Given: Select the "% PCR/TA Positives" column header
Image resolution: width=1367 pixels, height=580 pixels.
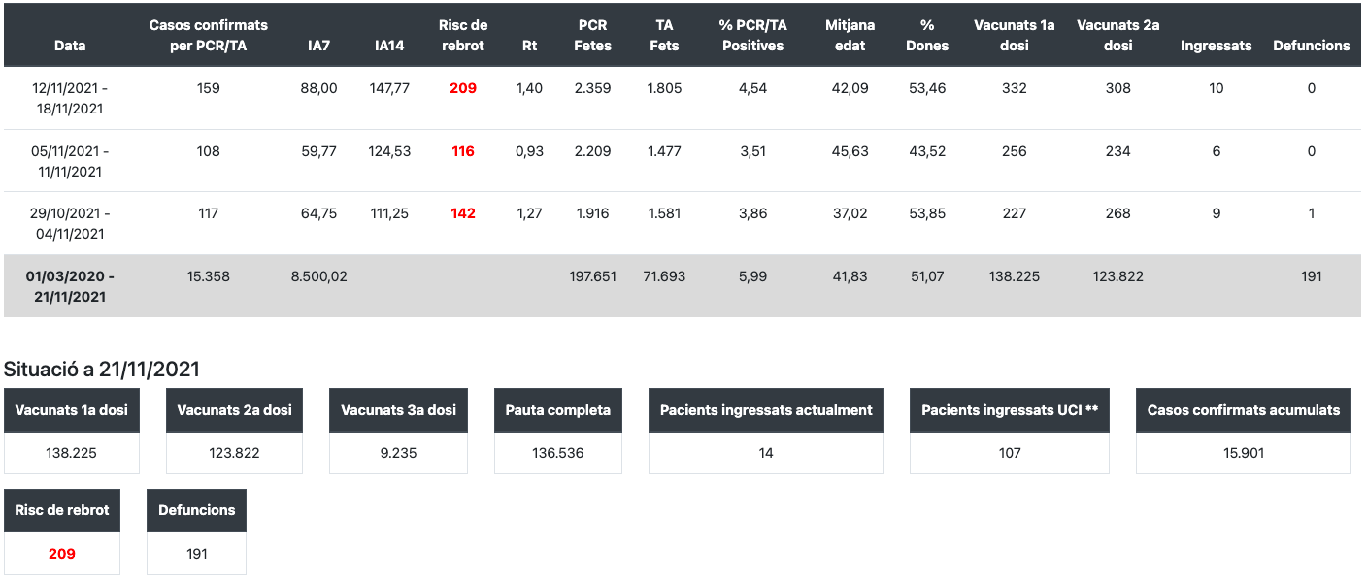Looking at the screenshot, I should (x=752, y=35).
